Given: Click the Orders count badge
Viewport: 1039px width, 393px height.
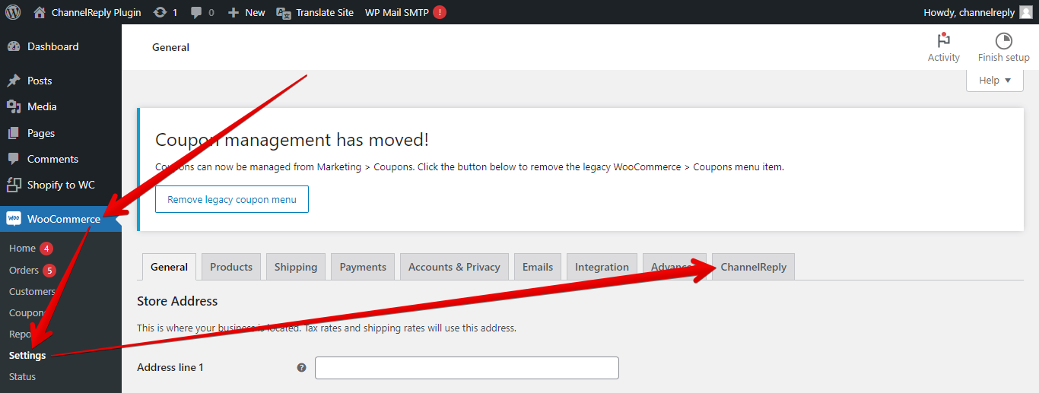Looking at the screenshot, I should (49, 271).
